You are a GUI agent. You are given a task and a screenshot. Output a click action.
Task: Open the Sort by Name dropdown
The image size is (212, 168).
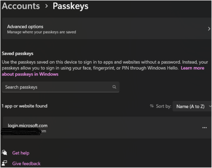pos(192,106)
